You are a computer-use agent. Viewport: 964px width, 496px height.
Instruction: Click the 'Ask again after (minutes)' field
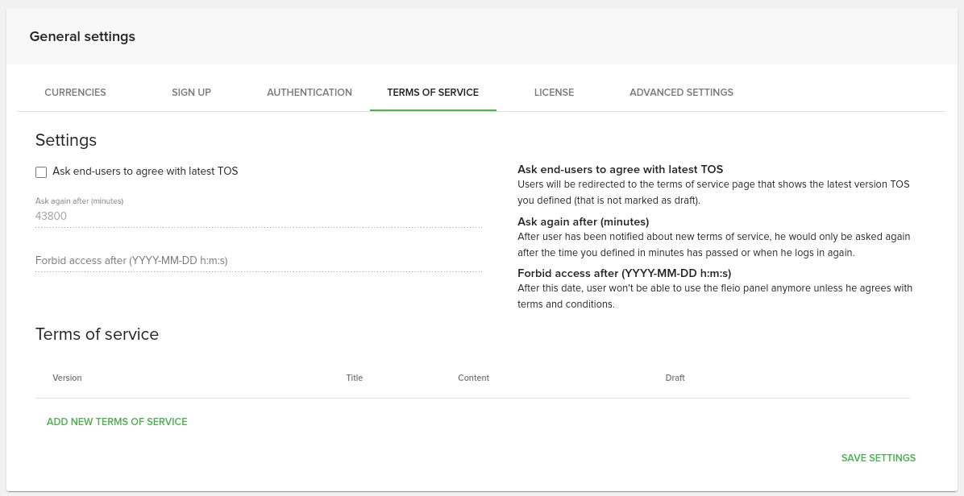tap(258, 216)
